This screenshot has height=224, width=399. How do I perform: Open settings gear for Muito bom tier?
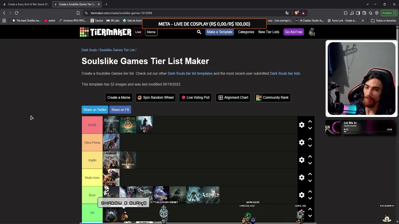coord(301,177)
